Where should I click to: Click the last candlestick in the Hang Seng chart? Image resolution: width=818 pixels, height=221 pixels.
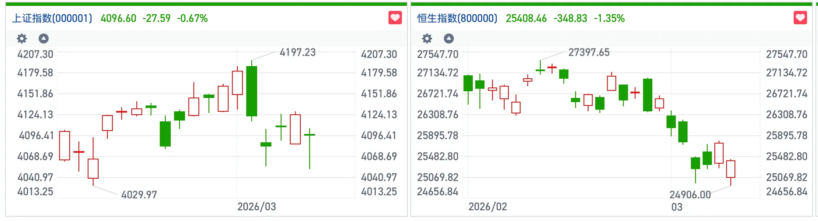pyautogui.click(x=731, y=169)
